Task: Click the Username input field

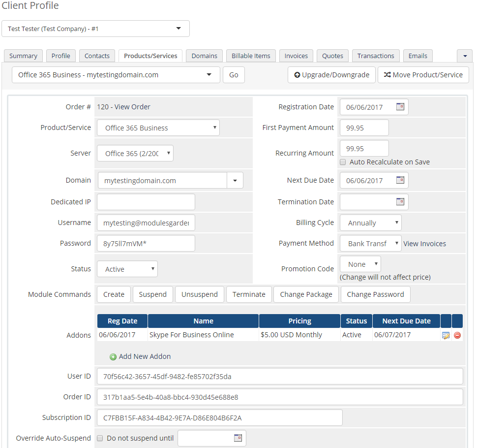Action: click(146, 223)
